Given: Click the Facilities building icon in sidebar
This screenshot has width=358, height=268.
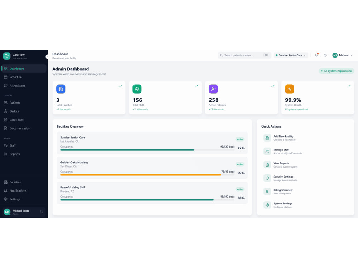Looking at the screenshot, I should (x=6, y=182).
